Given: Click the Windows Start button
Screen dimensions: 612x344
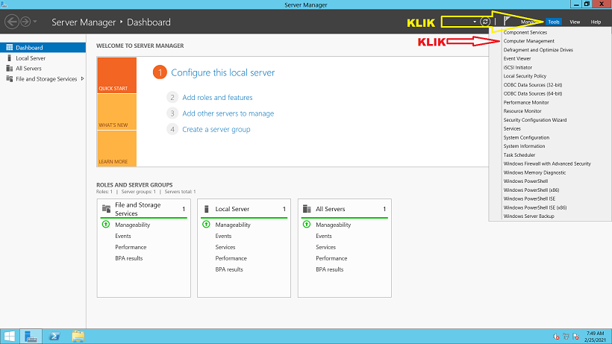Looking at the screenshot, I should coord(9,337).
